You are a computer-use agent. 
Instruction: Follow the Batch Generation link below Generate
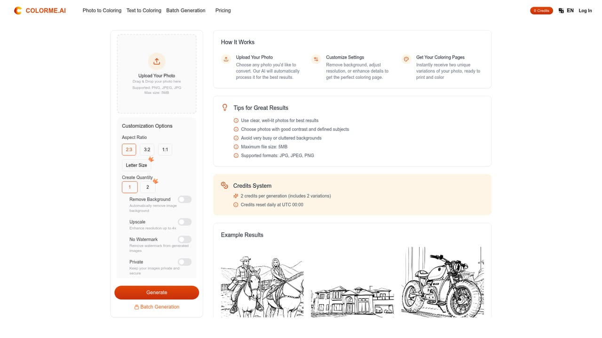(x=157, y=307)
